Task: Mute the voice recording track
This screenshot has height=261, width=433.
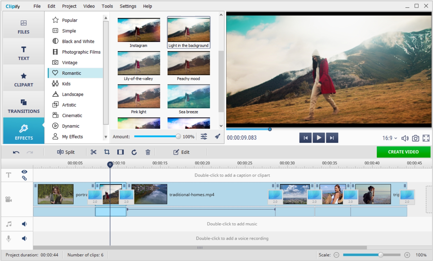Action: 24,238
